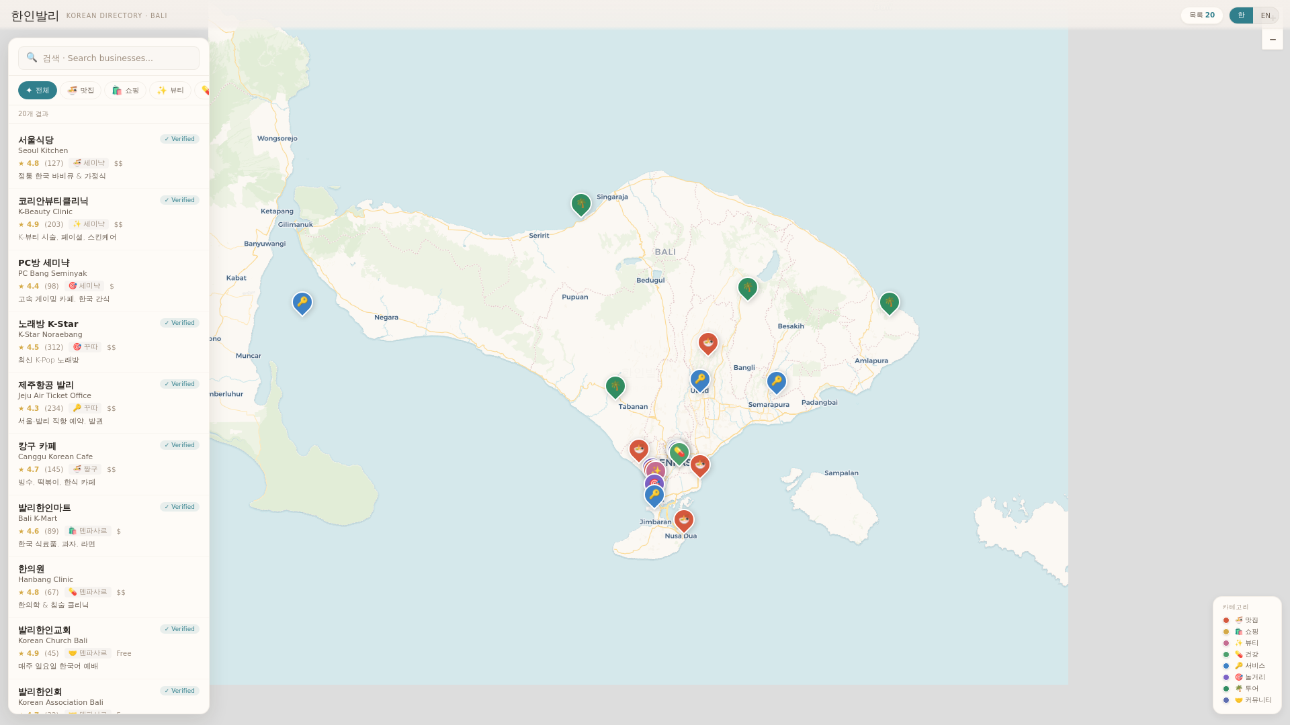
Task: Open the blue key marker above Jimbaran
Action: tap(654, 495)
